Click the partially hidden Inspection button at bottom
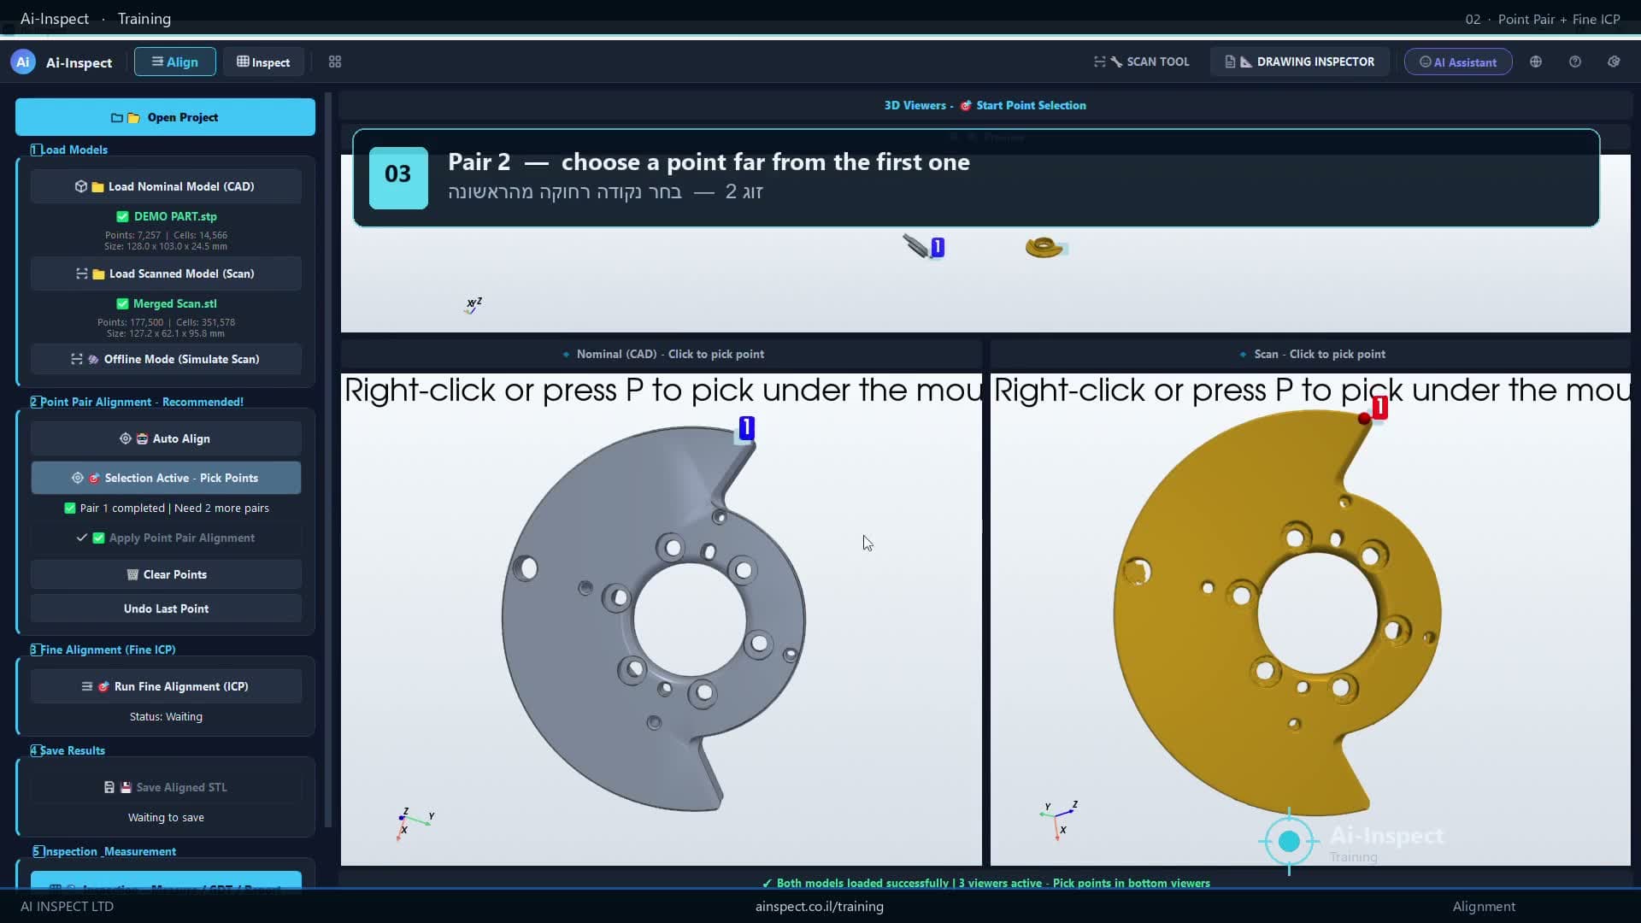The width and height of the screenshot is (1641, 923). [166, 880]
